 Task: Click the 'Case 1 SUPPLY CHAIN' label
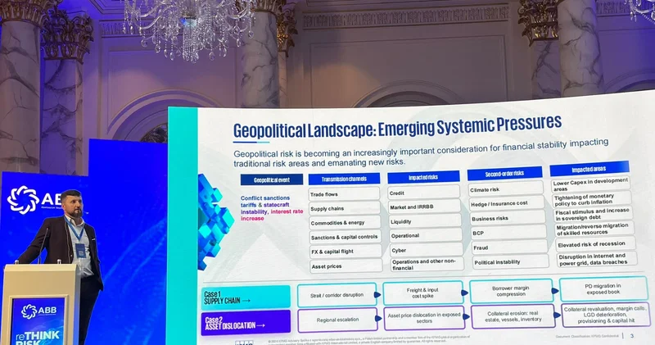(x=246, y=297)
